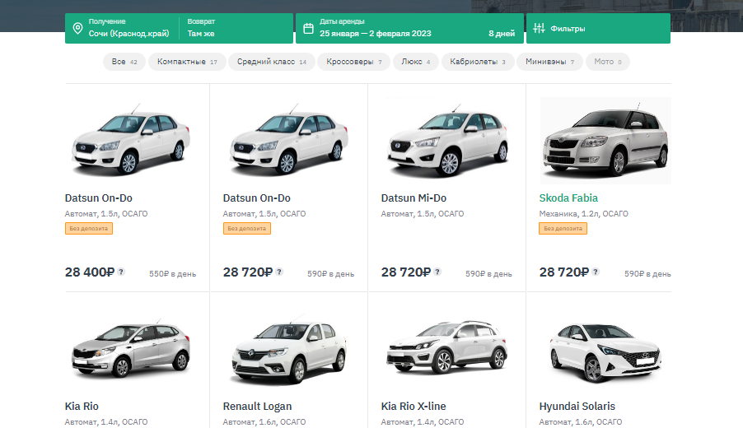This screenshot has height=428, width=743.
Task: Open price hint icon for Skoda Fabia
Action: point(596,272)
